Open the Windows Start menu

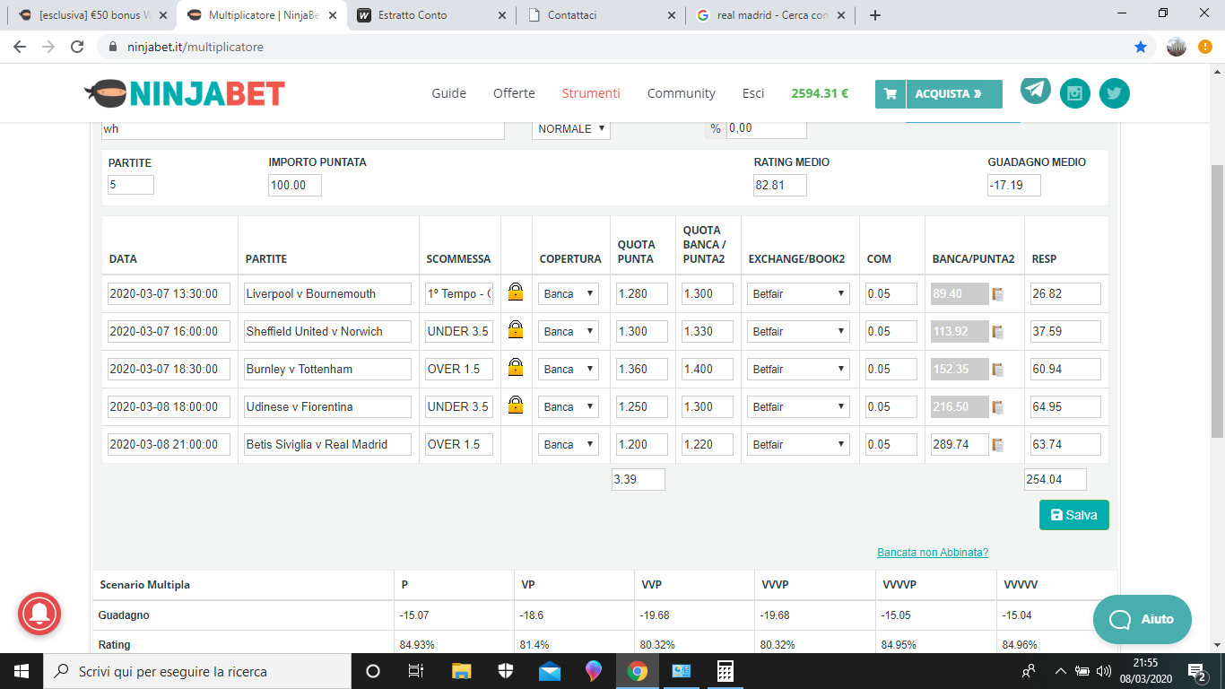tap(21, 671)
